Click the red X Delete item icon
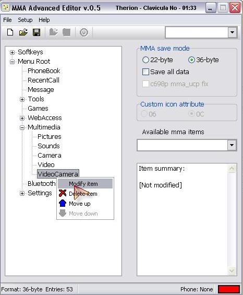 tap(63, 193)
